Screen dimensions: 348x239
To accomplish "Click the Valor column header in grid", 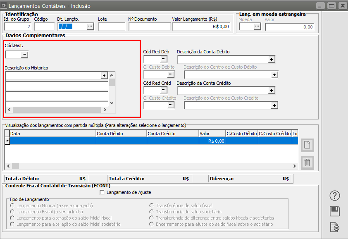I will pyautogui.click(x=211, y=134).
